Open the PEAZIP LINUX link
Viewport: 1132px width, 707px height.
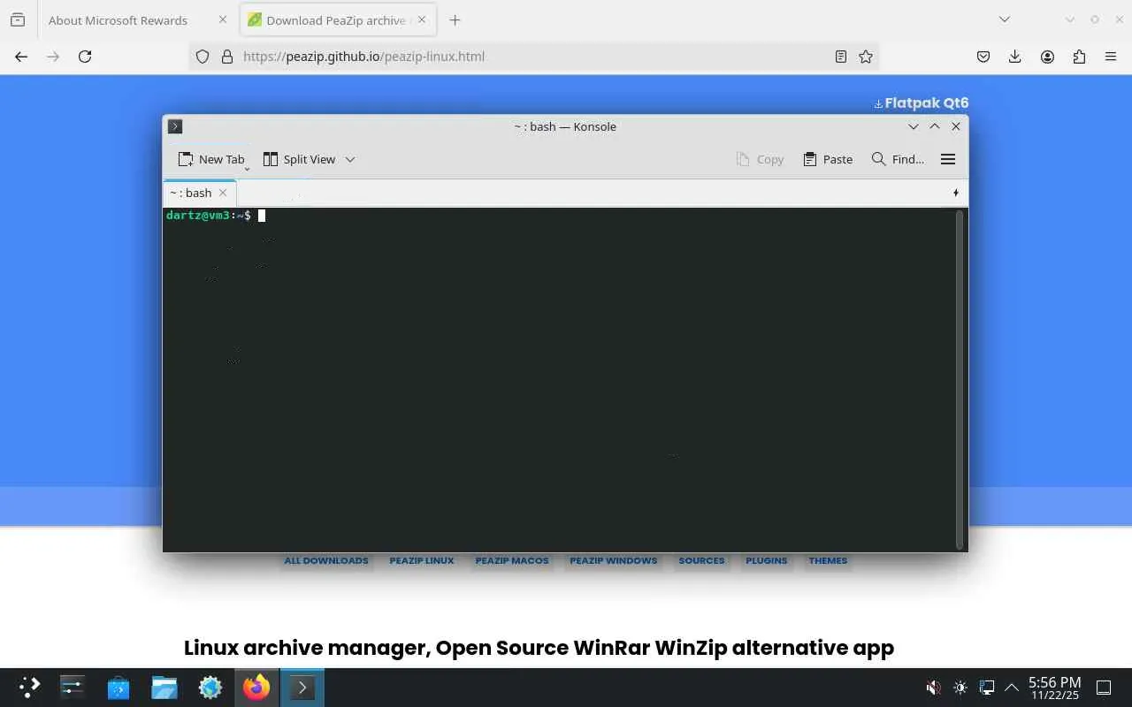coord(422,560)
